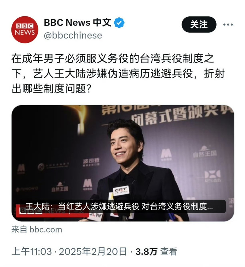The image size is (245, 267).
Task: Open the 来自 bbc.com source link
Action: coord(37,230)
